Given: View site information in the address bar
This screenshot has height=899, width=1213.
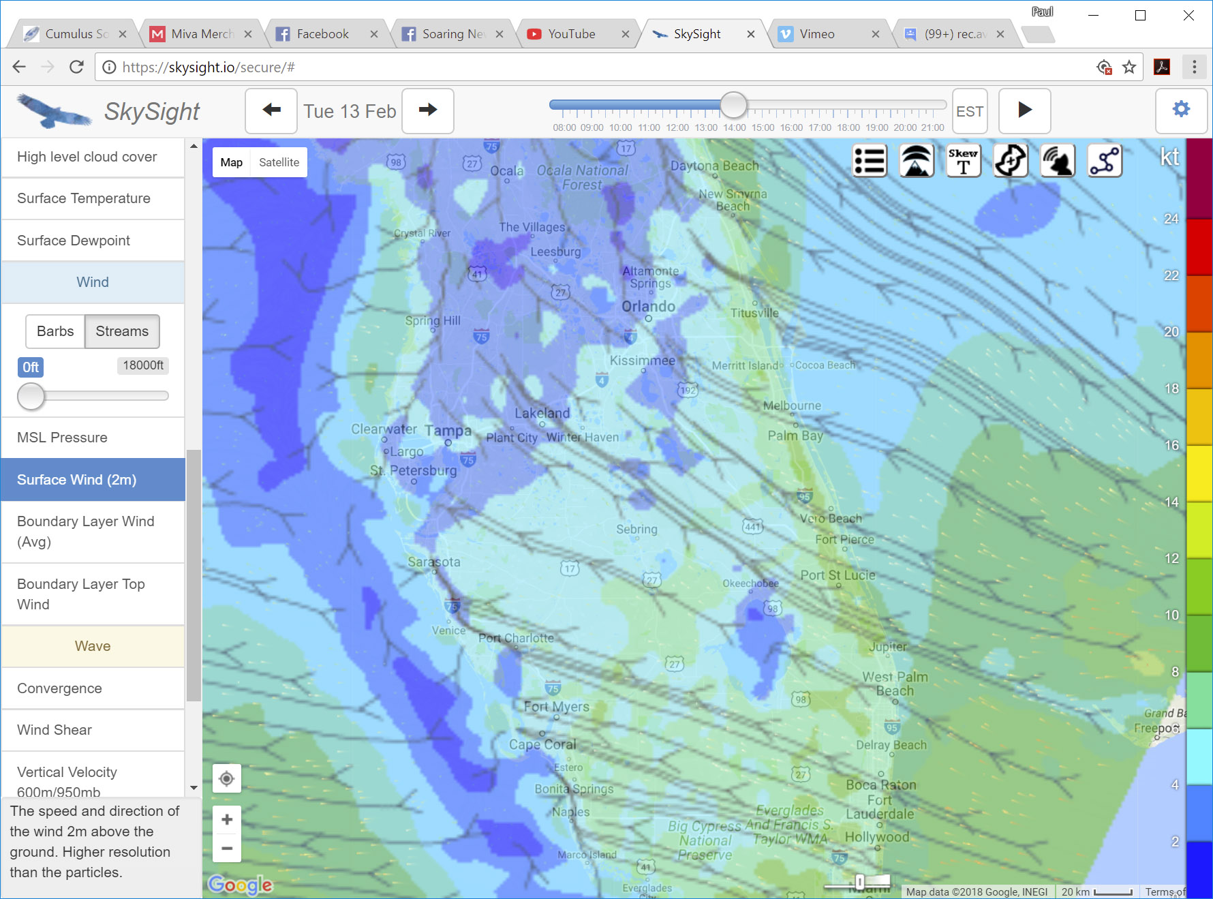Looking at the screenshot, I should click(x=109, y=67).
